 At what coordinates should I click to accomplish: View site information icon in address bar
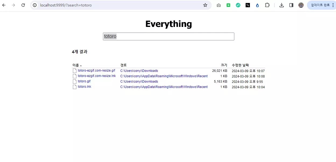(x=35, y=5)
